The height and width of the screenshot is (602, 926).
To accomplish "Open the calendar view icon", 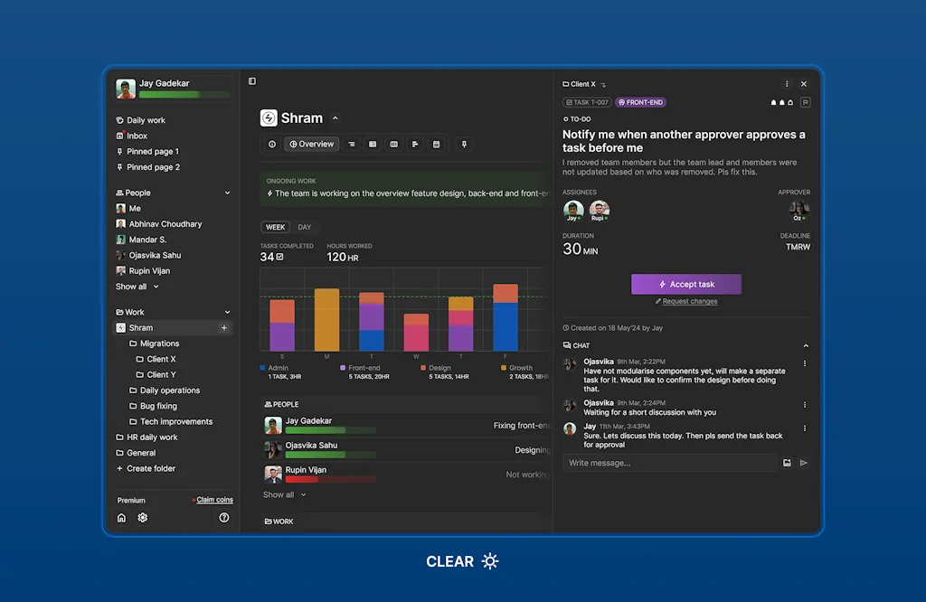I will [x=436, y=145].
